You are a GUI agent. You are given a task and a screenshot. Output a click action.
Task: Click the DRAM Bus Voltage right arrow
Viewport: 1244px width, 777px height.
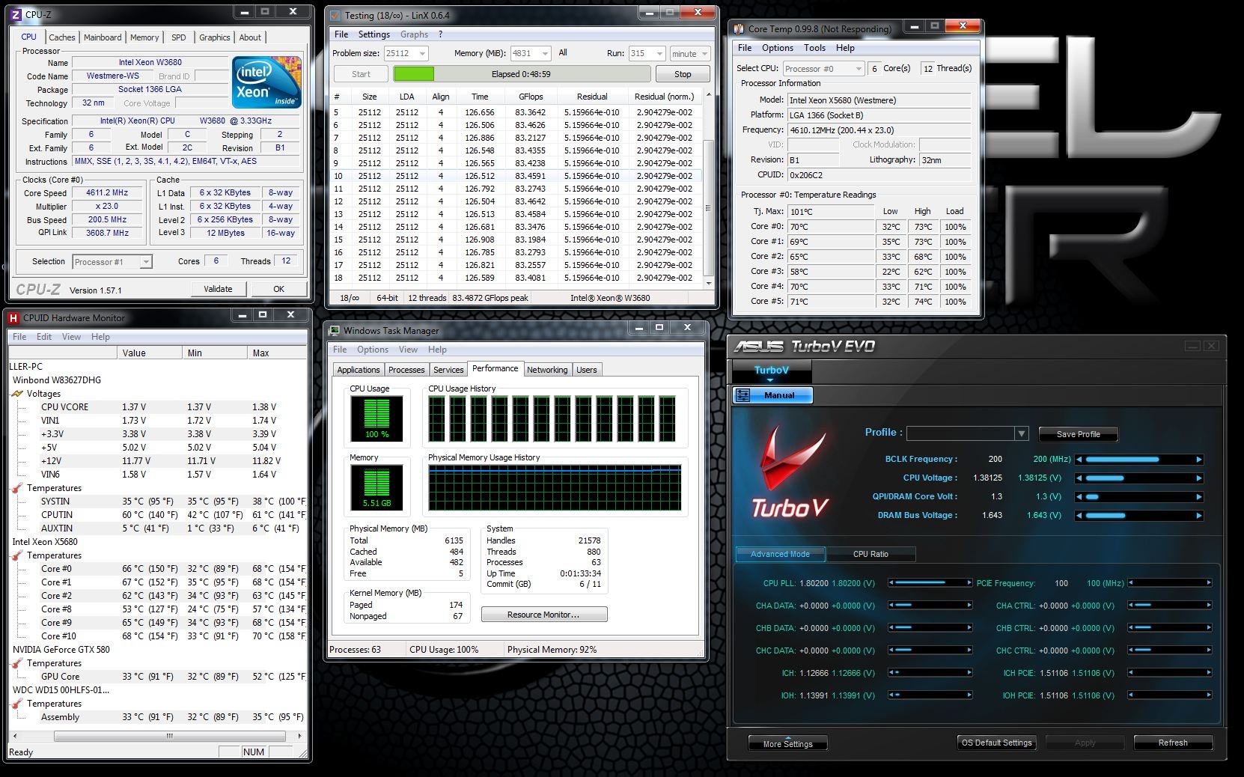click(x=1198, y=516)
